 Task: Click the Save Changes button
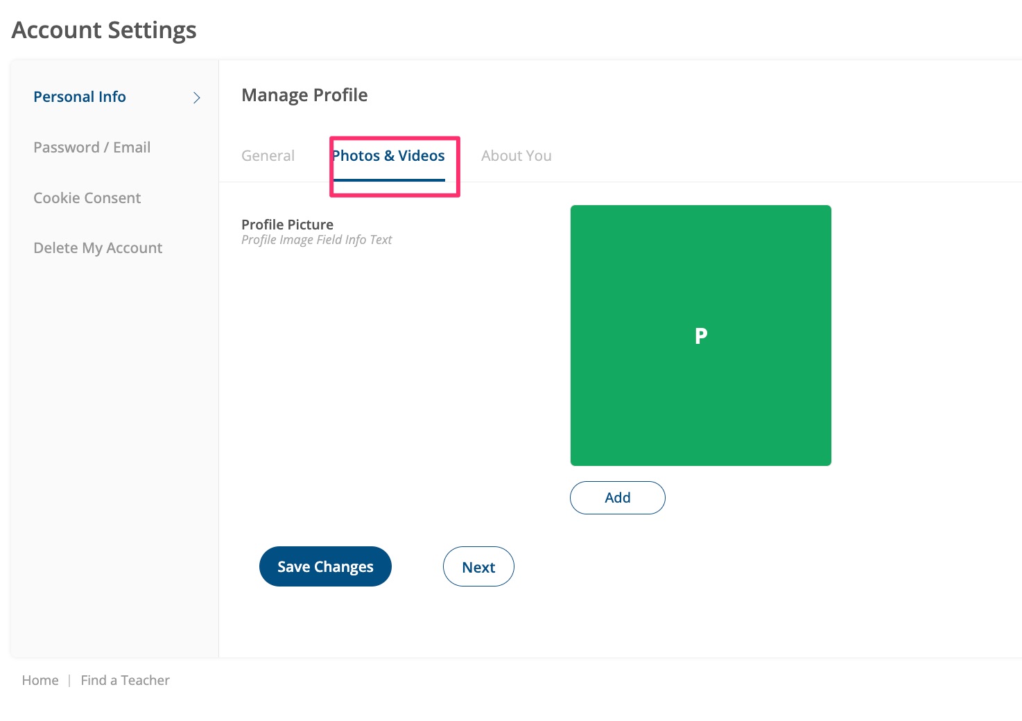325,566
